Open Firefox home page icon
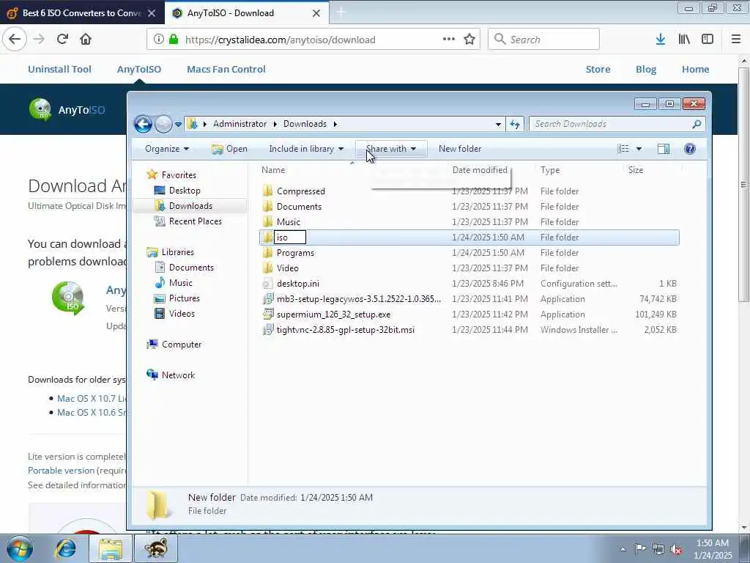This screenshot has width=750, height=563. (86, 40)
